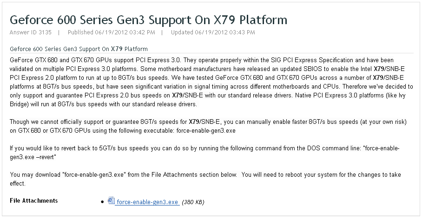This screenshot has width=422, height=218.
Task: Click the file icon beside force-enable-gen3.exe
Action: click(x=111, y=201)
